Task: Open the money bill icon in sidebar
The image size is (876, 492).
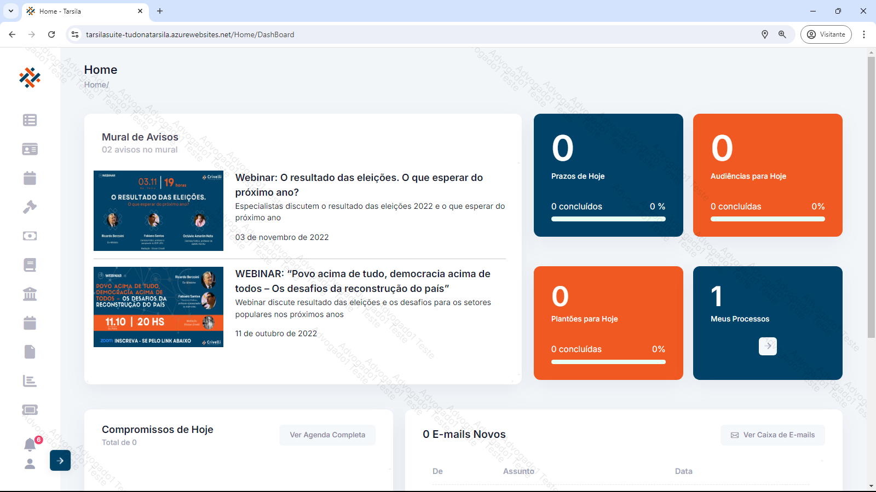Action: point(30,236)
